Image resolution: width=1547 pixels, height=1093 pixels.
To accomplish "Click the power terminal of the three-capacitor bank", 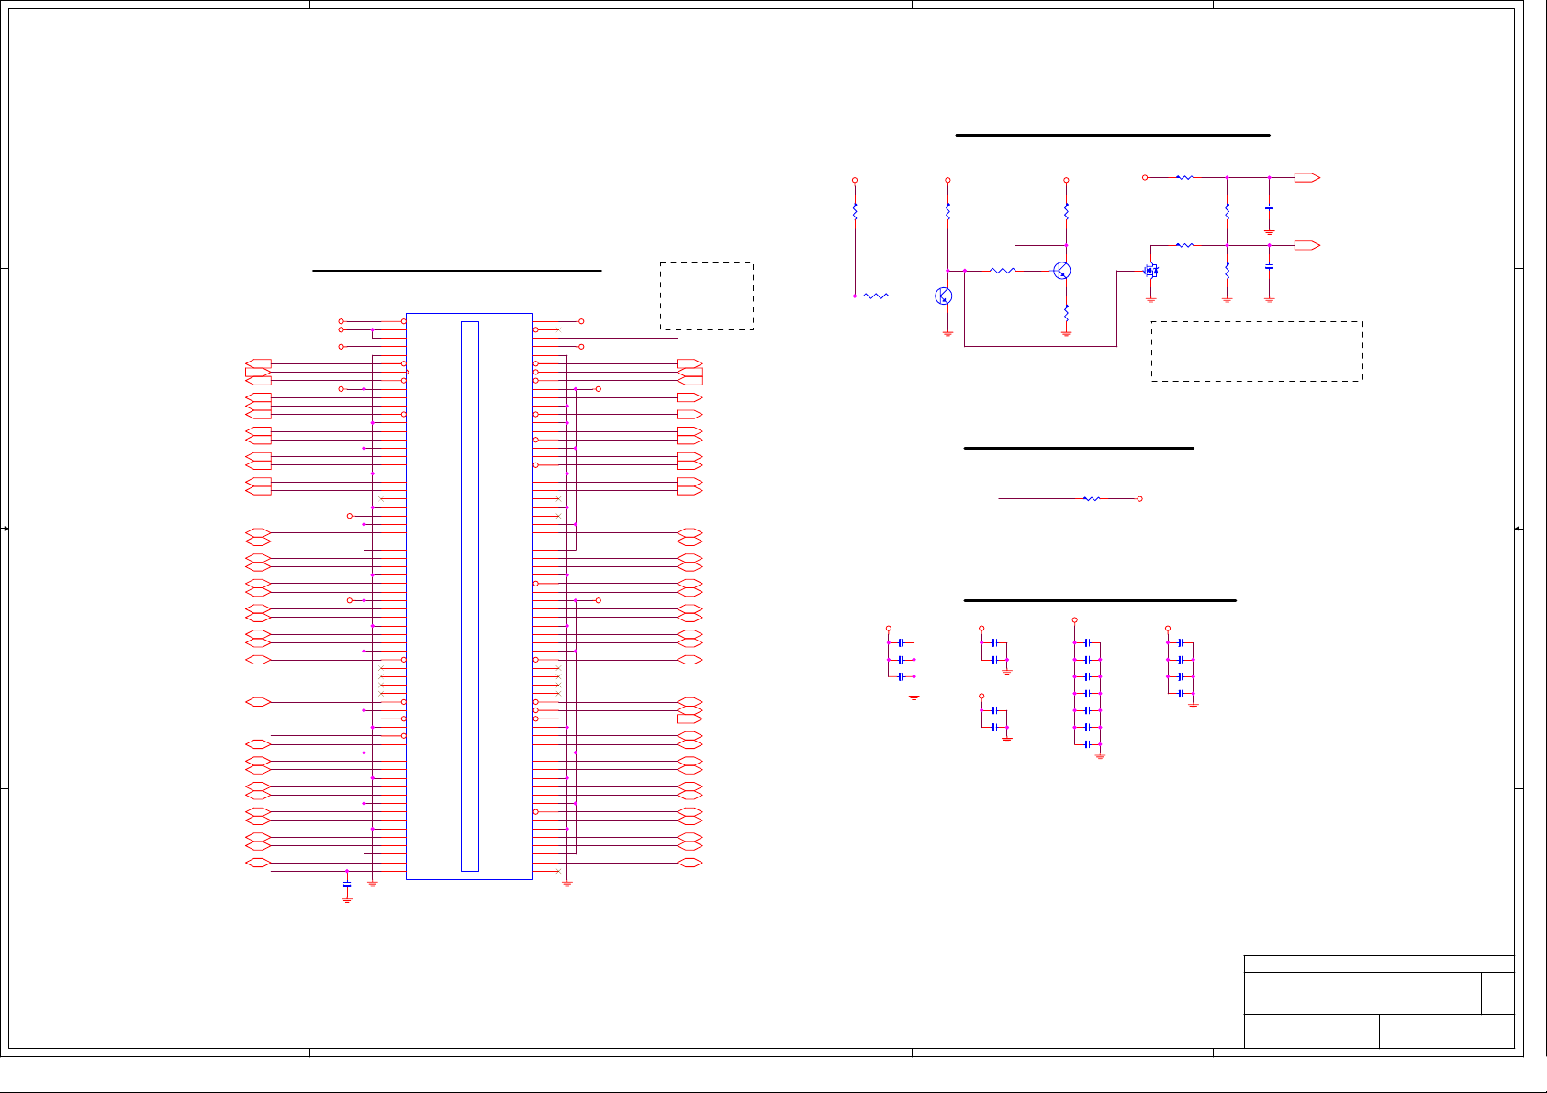I will click(x=889, y=629).
